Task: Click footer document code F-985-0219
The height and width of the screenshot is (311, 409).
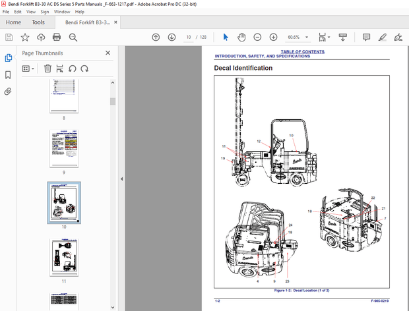Action: 380,301
